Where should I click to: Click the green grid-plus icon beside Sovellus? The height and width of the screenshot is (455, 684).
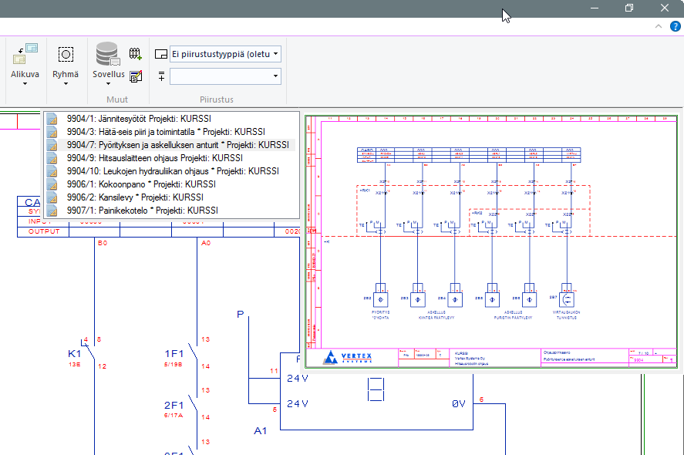point(136,54)
